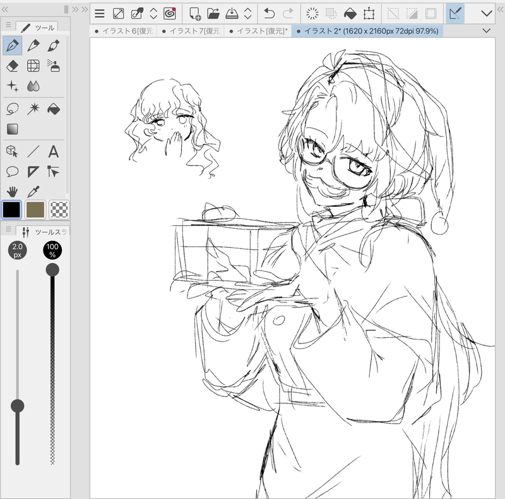Select the black main color swatch

click(x=11, y=209)
